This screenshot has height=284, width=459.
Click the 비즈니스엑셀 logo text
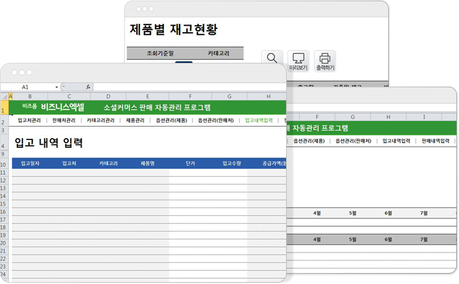tap(62, 107)
